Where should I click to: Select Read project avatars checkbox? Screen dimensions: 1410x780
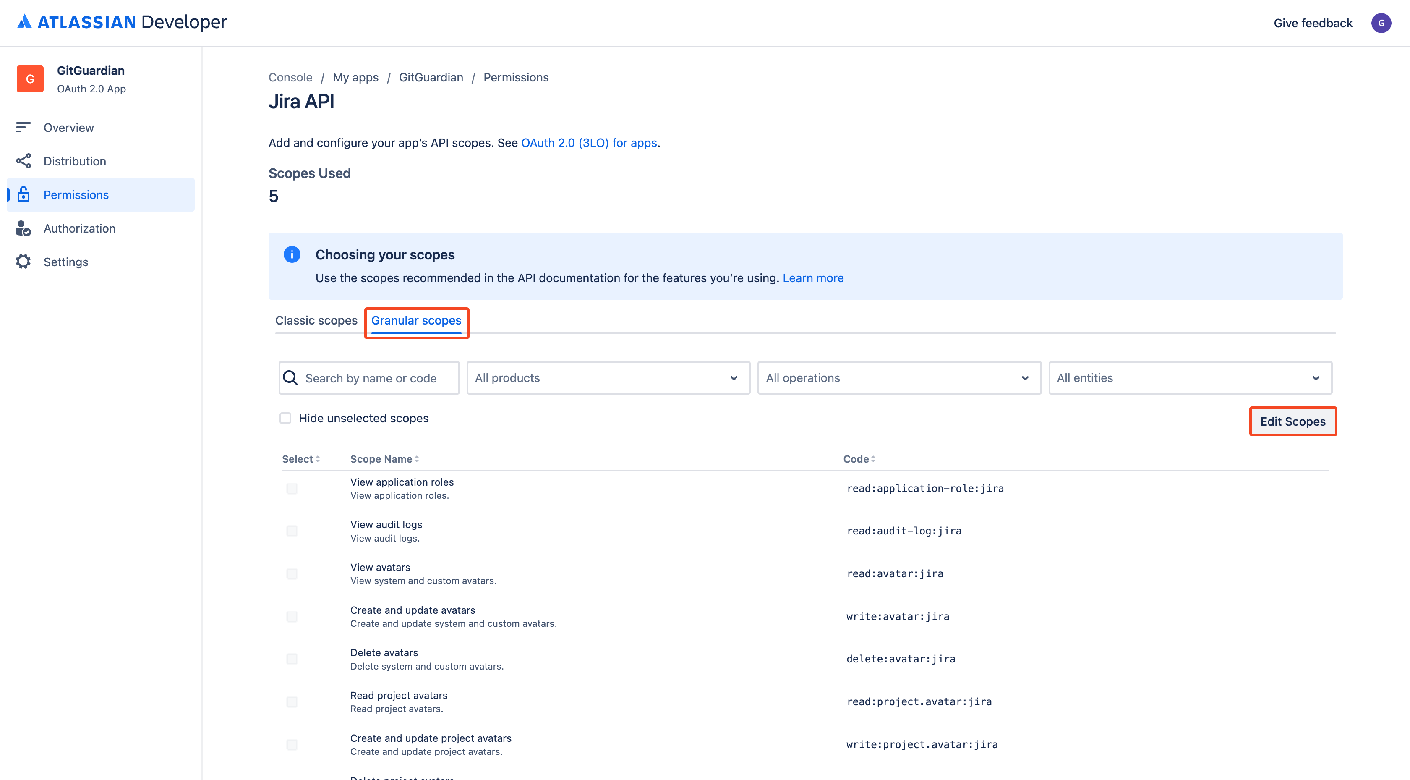point(292,701)
